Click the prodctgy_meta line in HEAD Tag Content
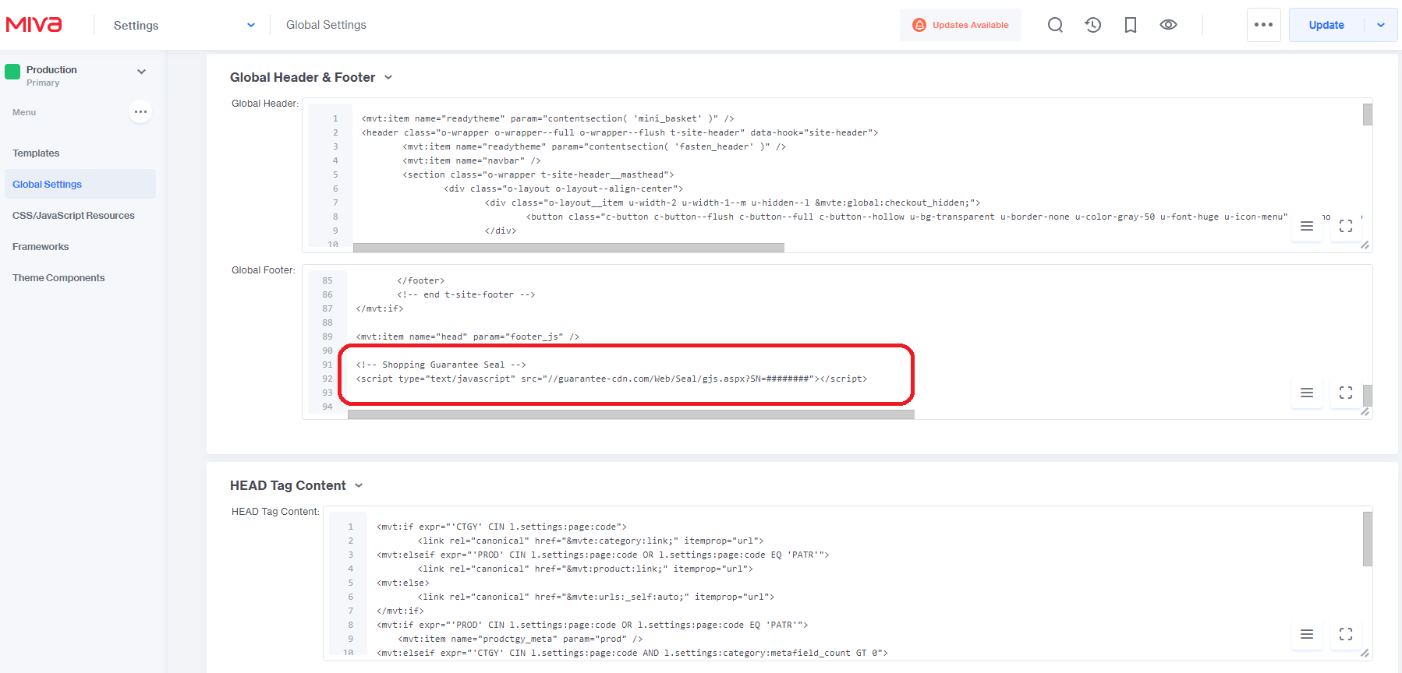 pyautogui.click(x=521, y=639)
